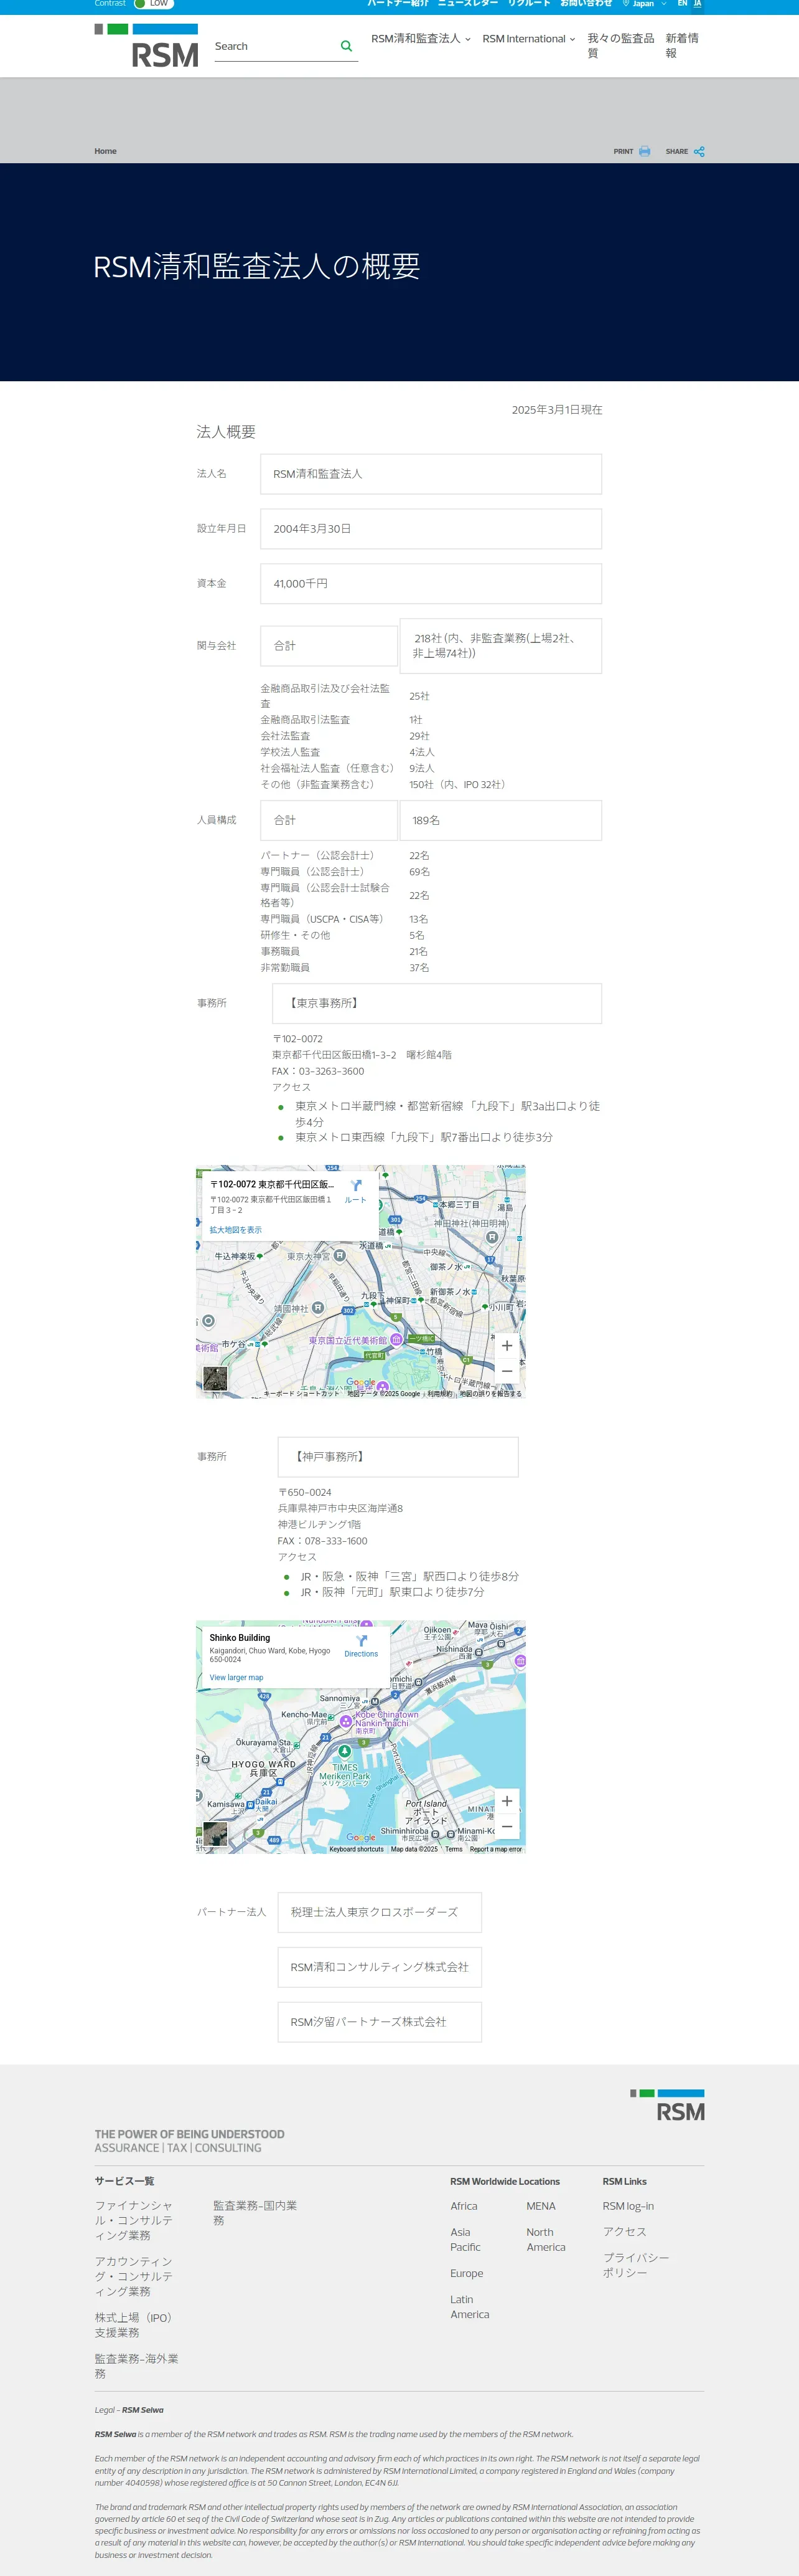
Task: Open the プライバシーポリシー footer link
Action: (x=636, y=2265)
